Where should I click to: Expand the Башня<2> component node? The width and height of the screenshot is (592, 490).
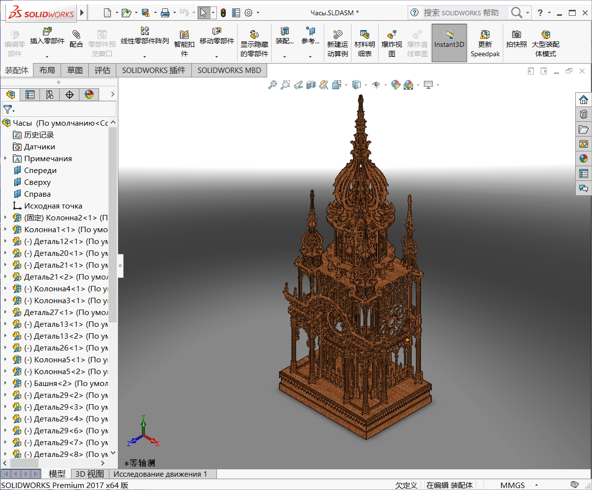pos(5,383)
